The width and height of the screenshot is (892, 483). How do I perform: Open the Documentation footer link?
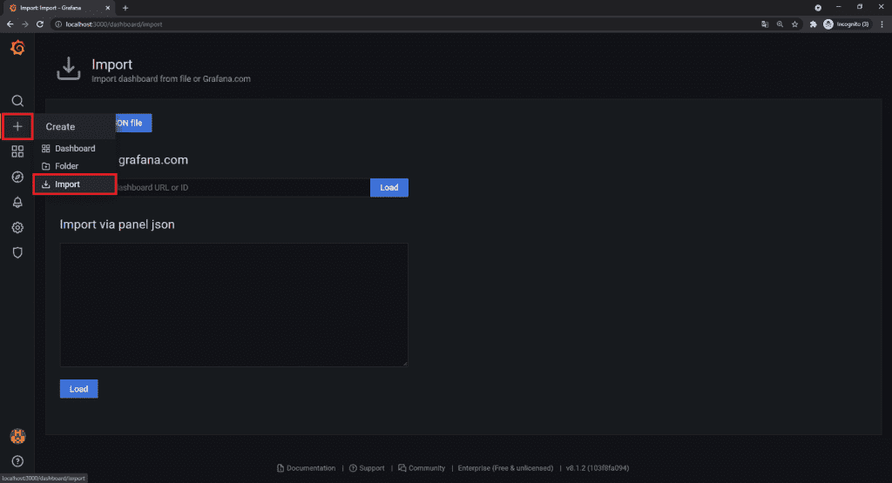pos(306,468)
